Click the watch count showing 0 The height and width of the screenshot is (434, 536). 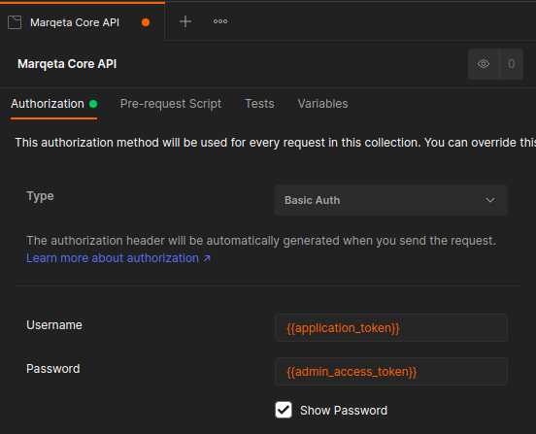tap(512, 64)
